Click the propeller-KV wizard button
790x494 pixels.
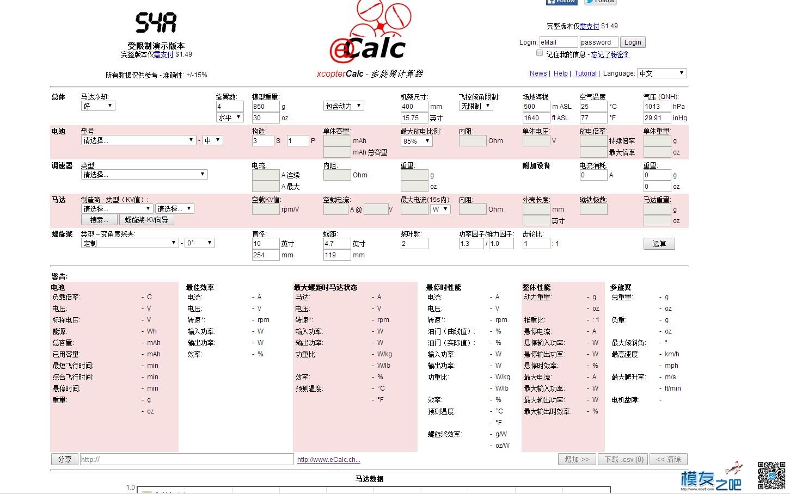[146, 220]
